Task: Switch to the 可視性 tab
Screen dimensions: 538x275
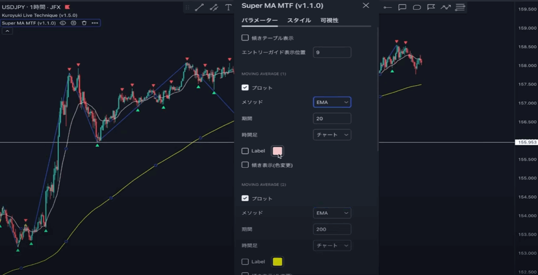Action: click(329, 21)
